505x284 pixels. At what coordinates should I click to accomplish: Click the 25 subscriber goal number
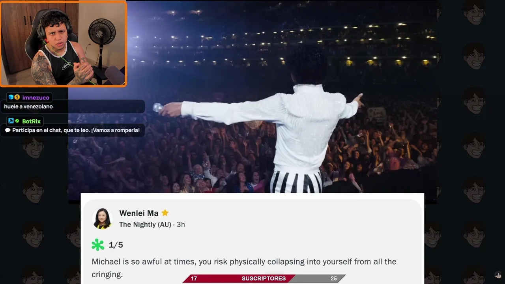coord(334,278)
